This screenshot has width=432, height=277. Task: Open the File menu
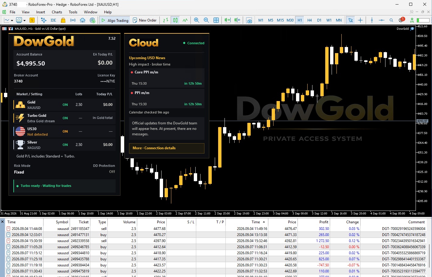[12, 12]
